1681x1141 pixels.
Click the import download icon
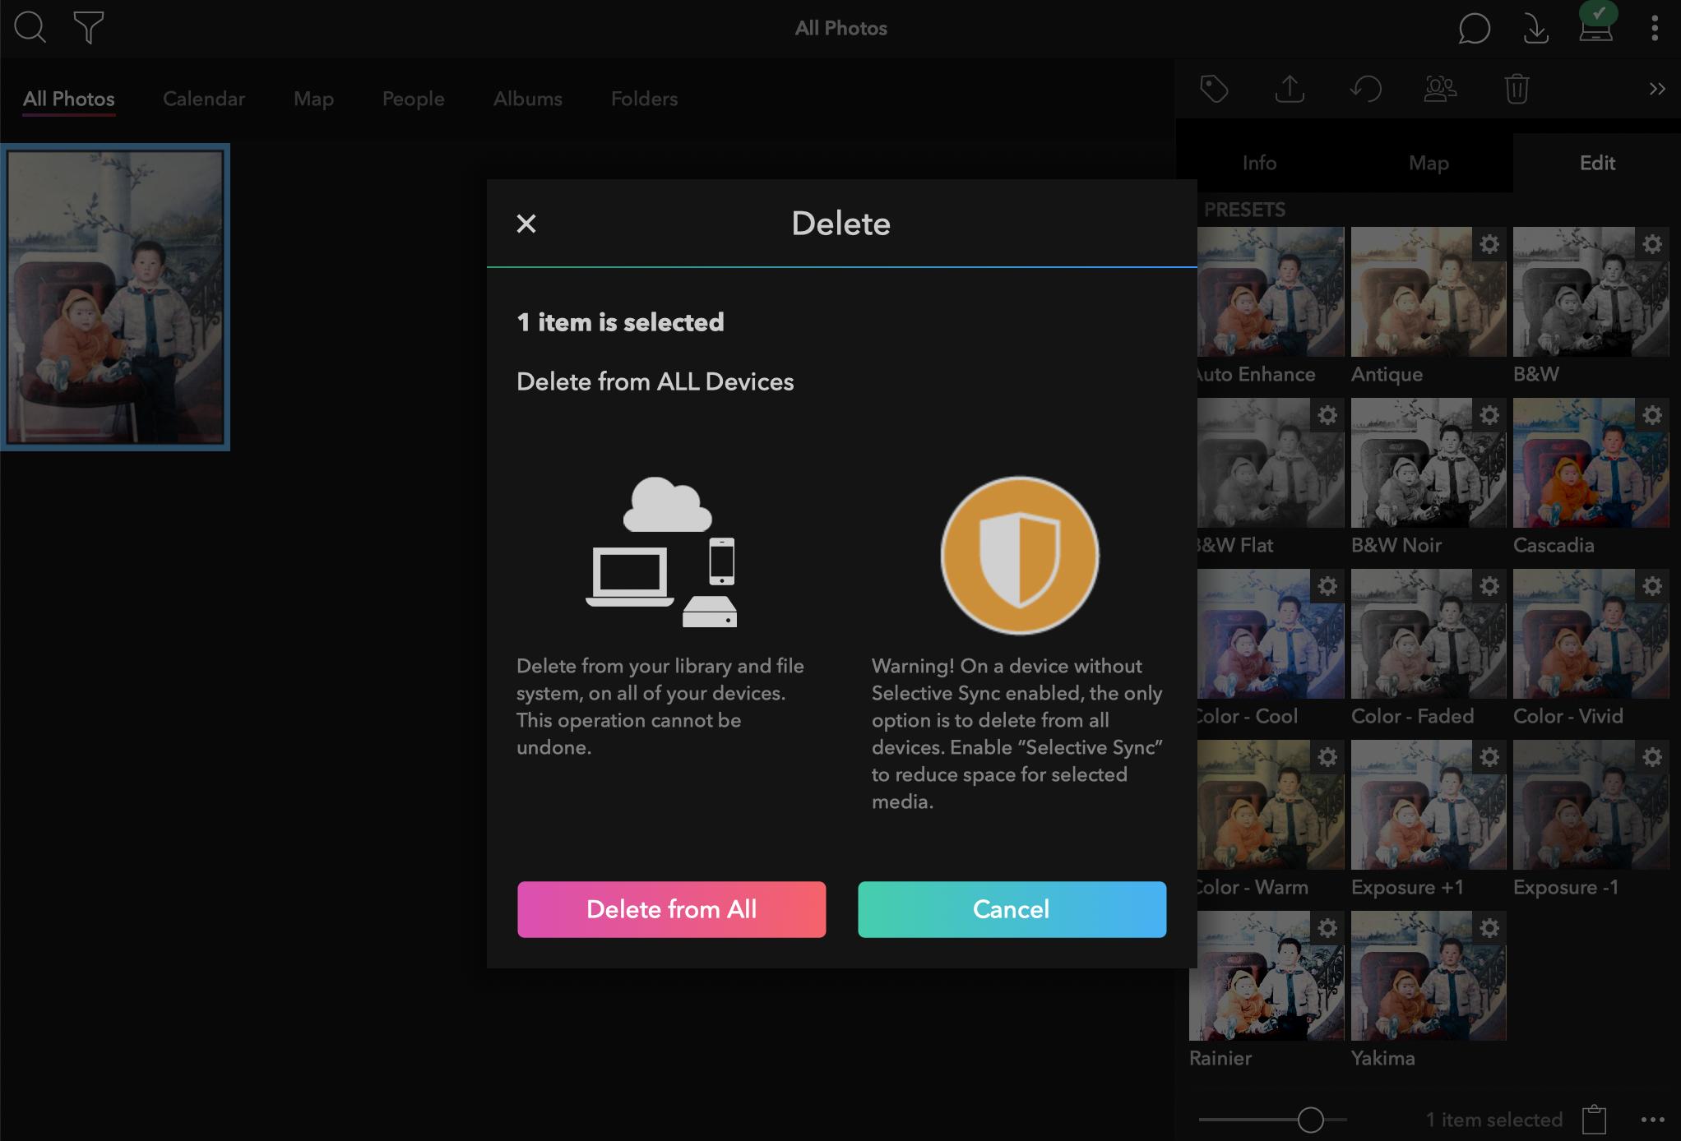point(1535,29)
